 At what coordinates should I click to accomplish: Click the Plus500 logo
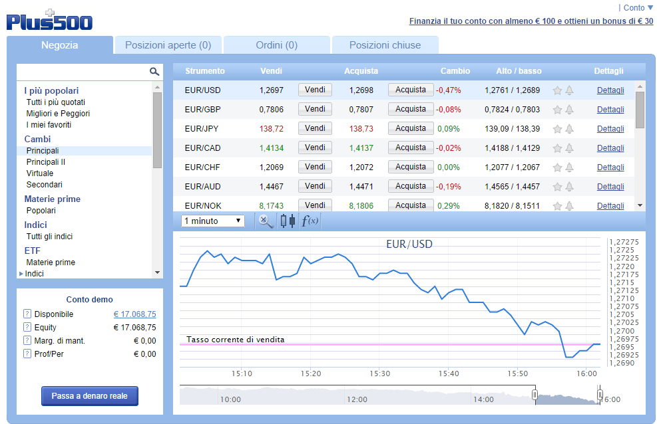click(x=49, y=20)
